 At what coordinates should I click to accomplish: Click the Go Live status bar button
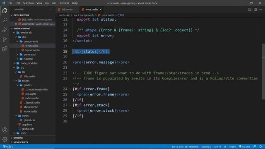[244, 147]
